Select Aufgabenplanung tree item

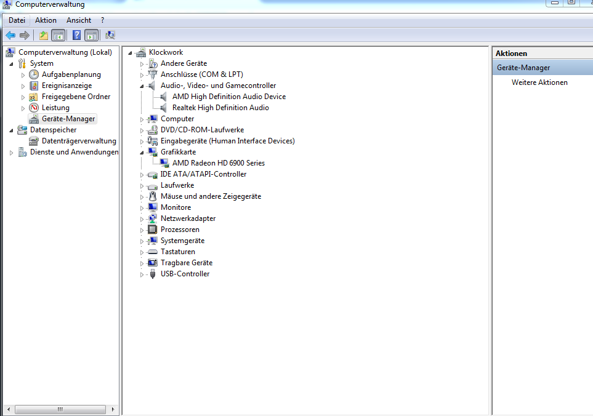click(x=71, y=74)
